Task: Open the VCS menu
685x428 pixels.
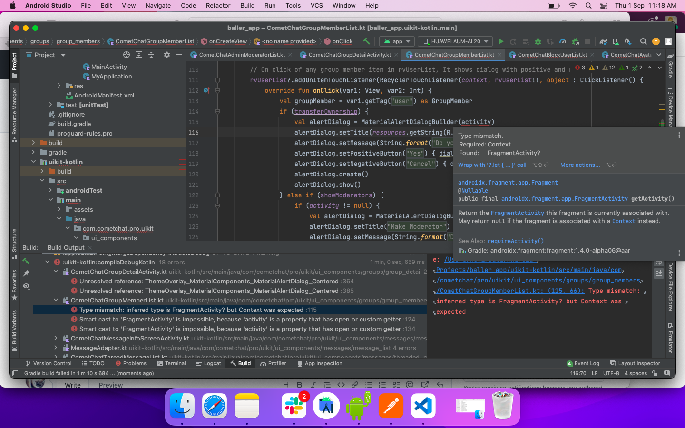Action: (316, 5)
